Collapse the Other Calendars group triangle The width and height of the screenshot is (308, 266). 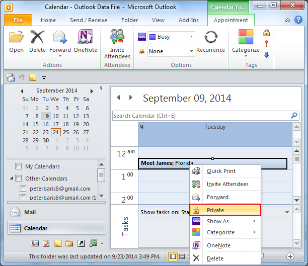coord(12,178)
